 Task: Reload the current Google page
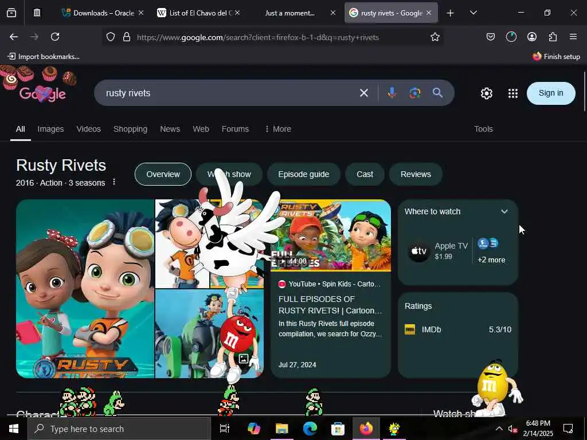point(55,37)
